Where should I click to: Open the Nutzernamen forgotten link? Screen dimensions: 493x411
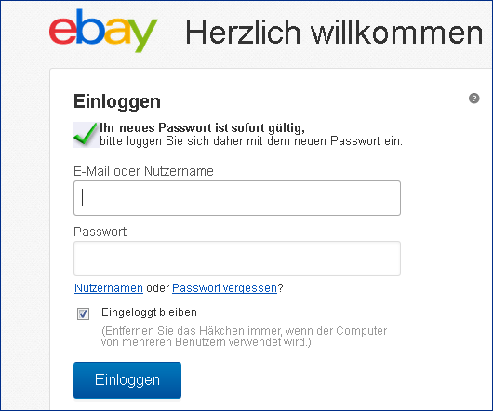pos(109,288)
